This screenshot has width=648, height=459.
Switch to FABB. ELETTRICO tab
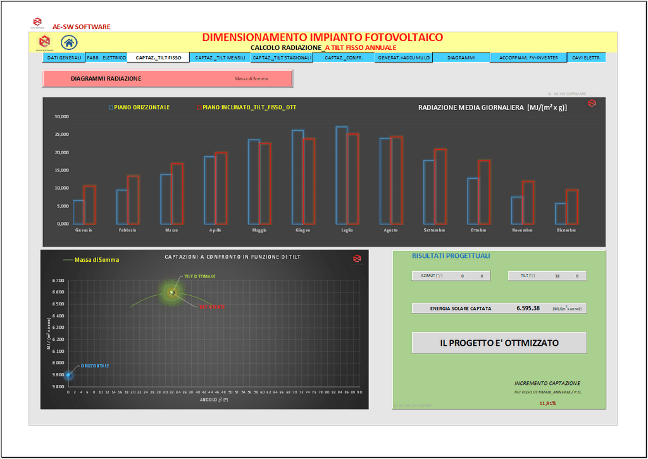[x=106, y=58]
